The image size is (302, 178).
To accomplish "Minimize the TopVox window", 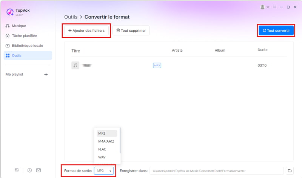I will pos(281,7).
